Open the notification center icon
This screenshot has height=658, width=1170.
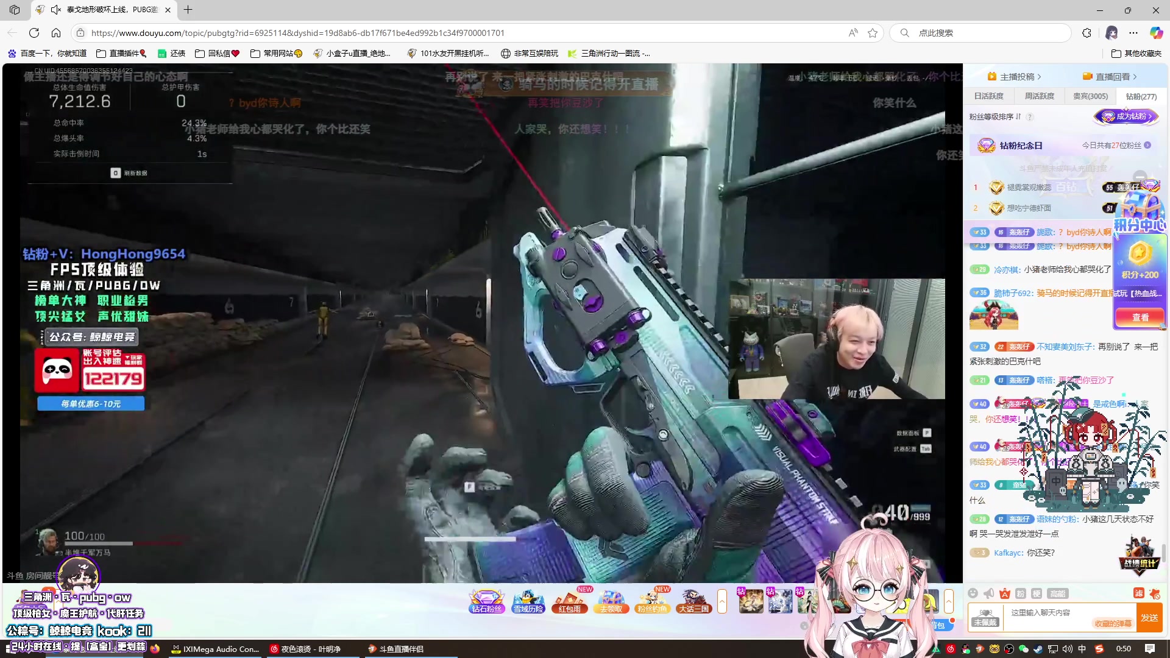(1149, 649)
